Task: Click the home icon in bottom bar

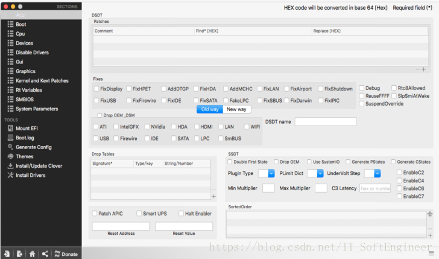Action: pos(32,254)
